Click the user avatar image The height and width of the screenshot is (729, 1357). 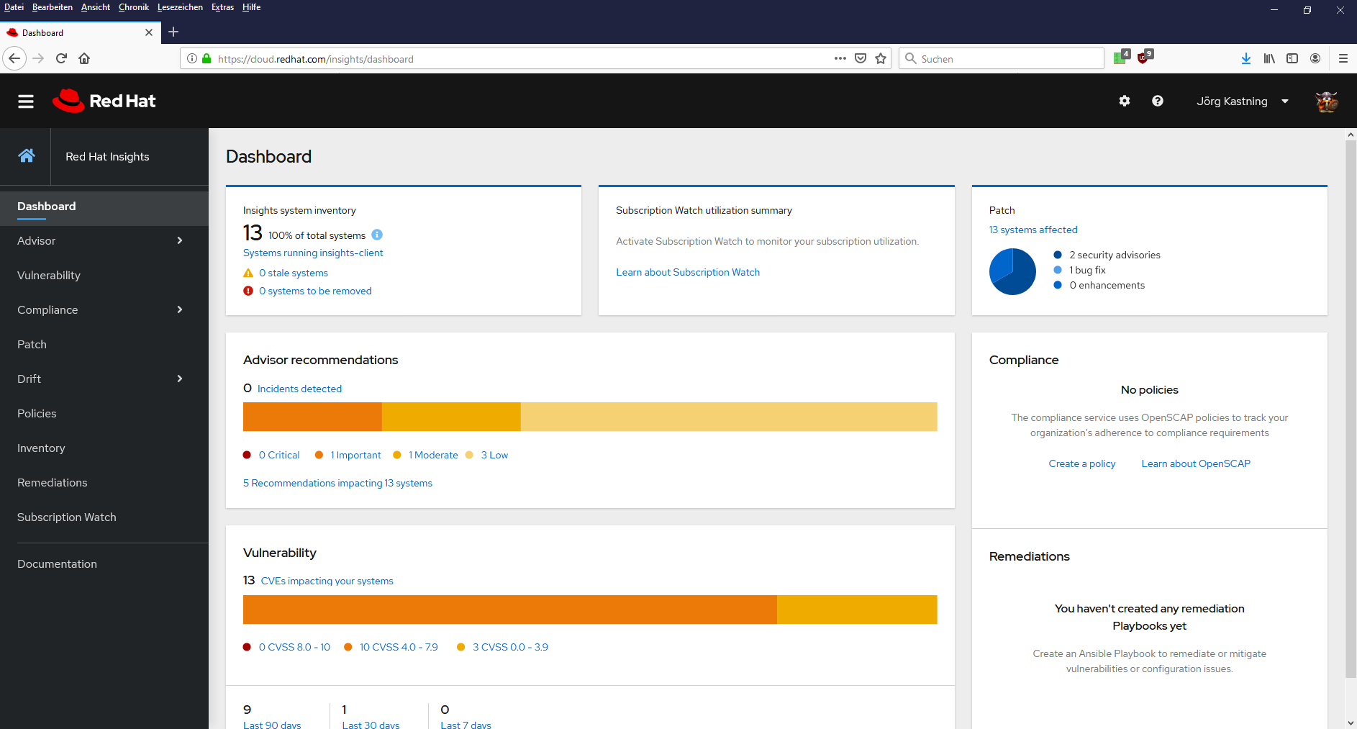[1326, 101]
